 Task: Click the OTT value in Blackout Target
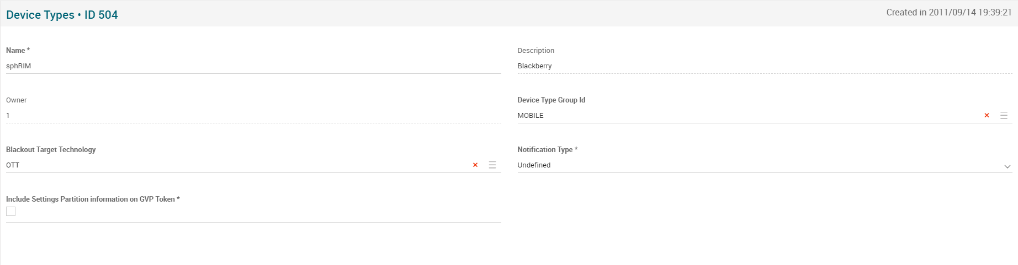pos(13,165)
